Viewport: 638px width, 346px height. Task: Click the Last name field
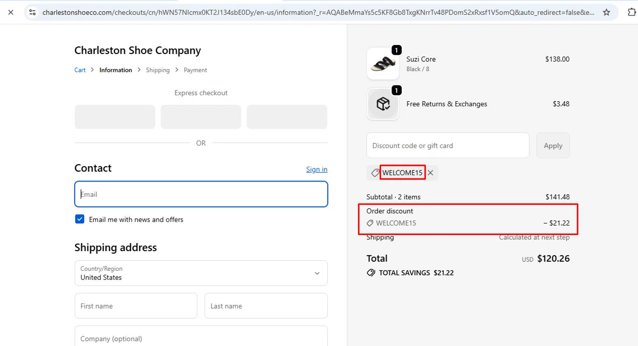266,306
